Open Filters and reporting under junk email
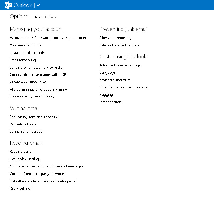 115,38
